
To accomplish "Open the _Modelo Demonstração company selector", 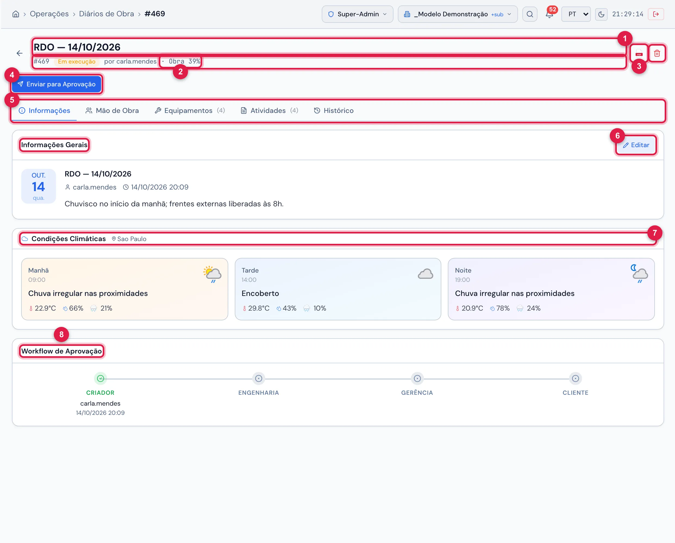I will 457,14.
